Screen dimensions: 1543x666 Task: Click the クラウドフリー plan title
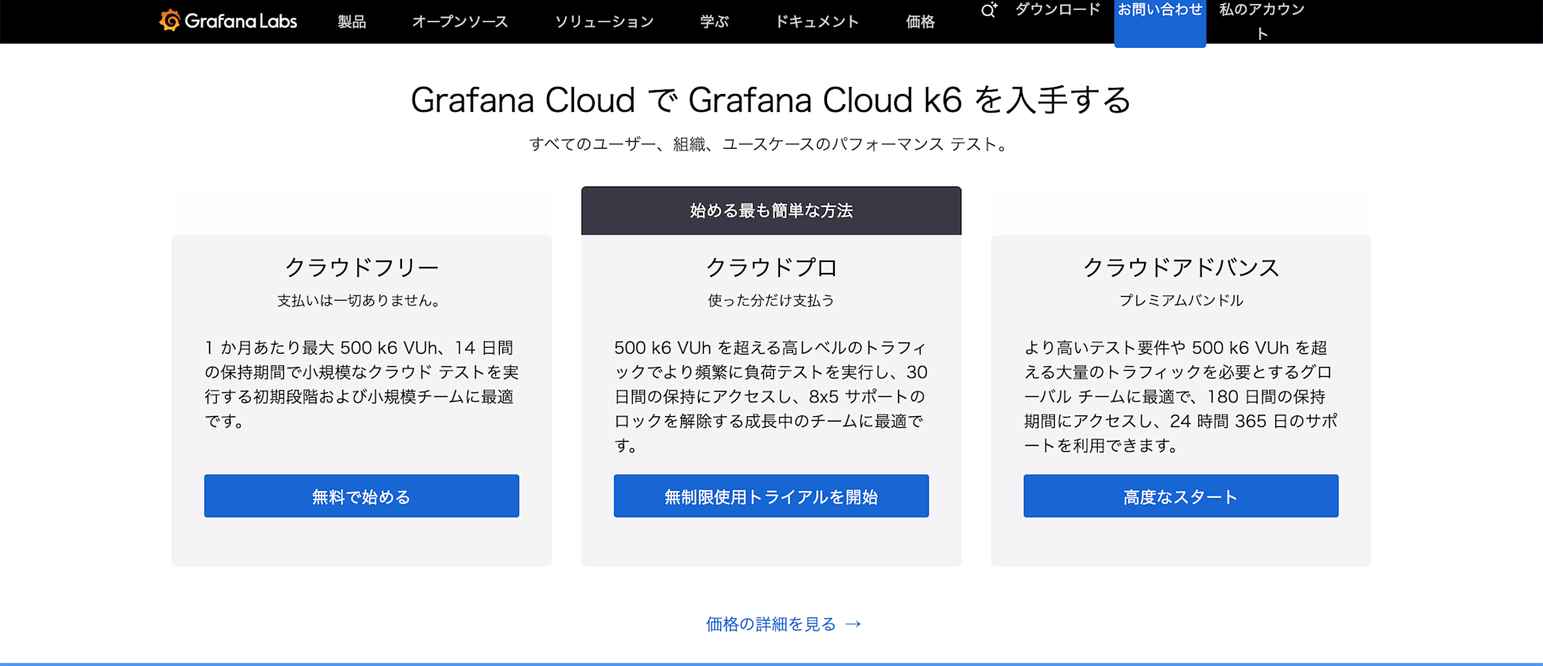(x=362, y=267)
